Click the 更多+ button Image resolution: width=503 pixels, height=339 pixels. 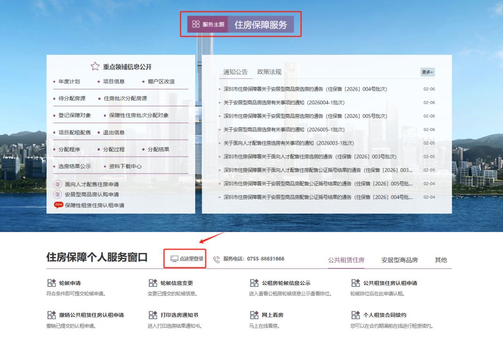[427, 72]
